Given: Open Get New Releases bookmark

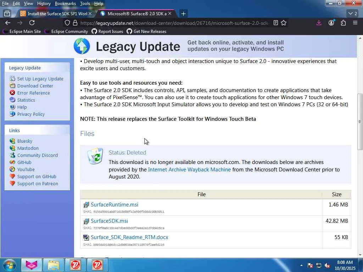Looking at the screenshot, I should pos(146,32).
